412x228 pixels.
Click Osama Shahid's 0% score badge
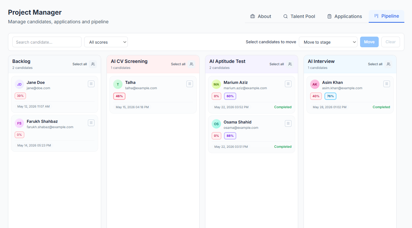tap(216, 136)
